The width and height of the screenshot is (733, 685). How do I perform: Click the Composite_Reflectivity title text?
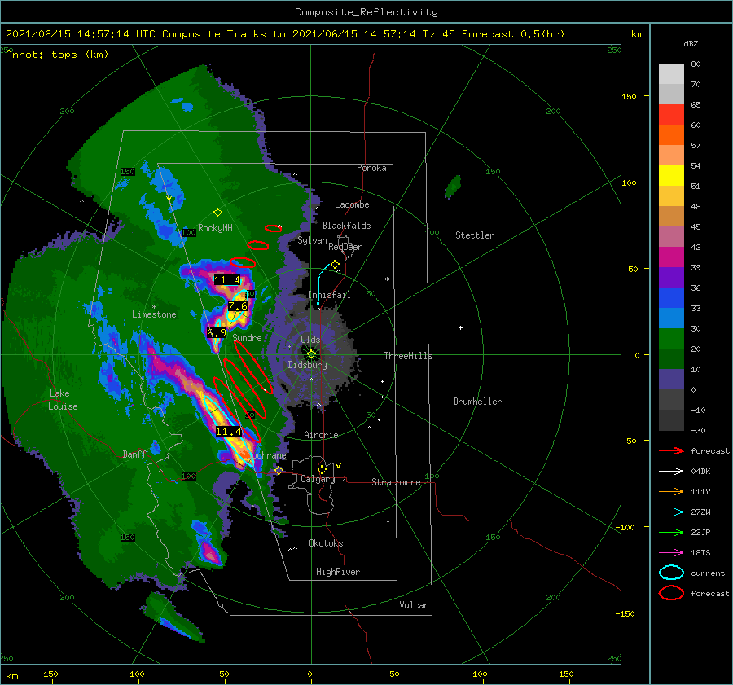[x=366, y=12]
